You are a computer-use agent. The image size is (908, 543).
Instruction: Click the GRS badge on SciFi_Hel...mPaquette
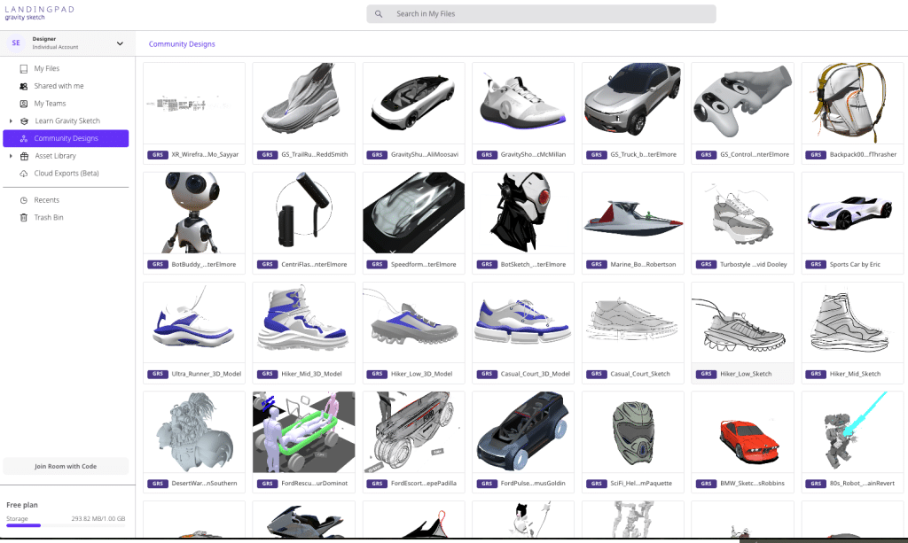point(597,484)
